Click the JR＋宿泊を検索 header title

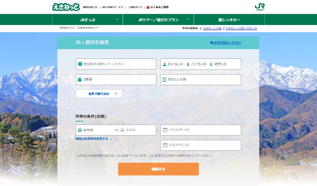pos(92,42)
